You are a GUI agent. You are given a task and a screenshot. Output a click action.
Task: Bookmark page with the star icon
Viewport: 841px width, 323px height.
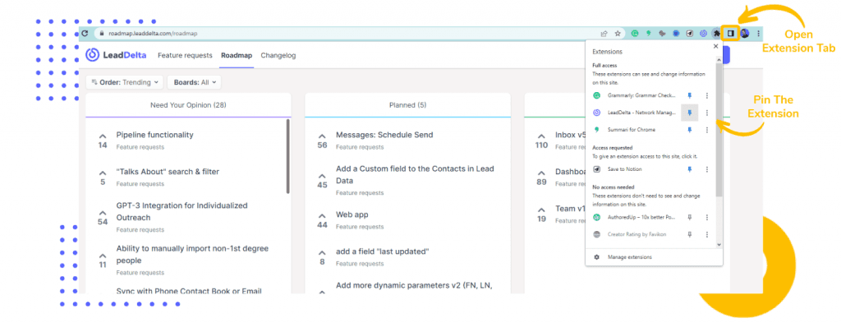pyautogui.click(x=618, y=33)
